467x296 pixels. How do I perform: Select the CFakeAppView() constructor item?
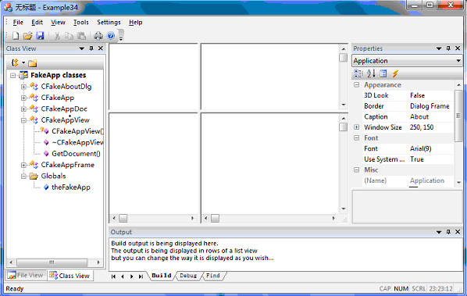[x=77, y=131]
